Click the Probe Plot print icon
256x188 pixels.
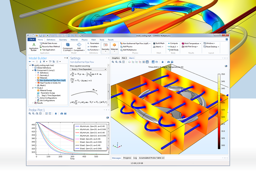click(x=65, y=114)
